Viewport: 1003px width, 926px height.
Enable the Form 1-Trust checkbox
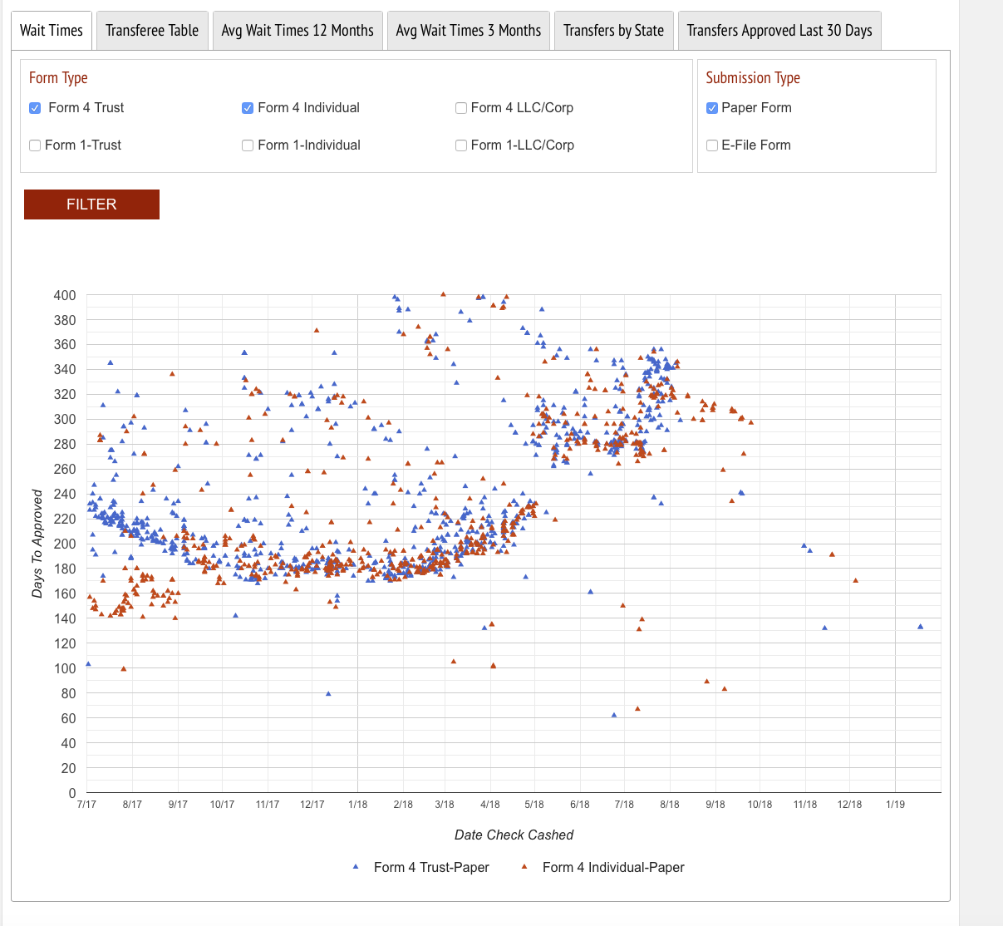[35, 145]
